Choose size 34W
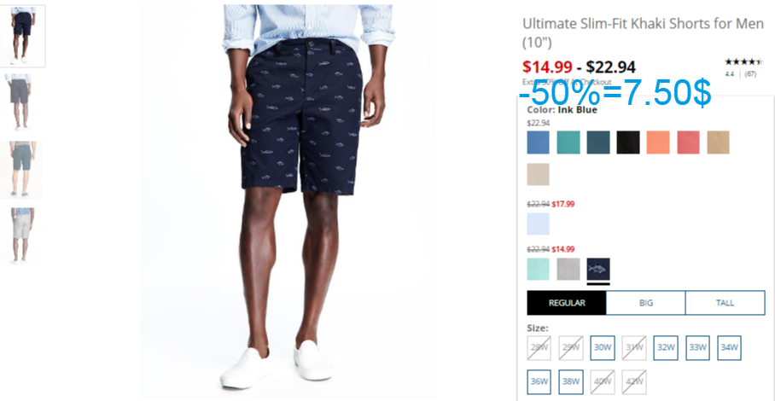The height and width of the screenshot is (401, 775). point(729,347)
